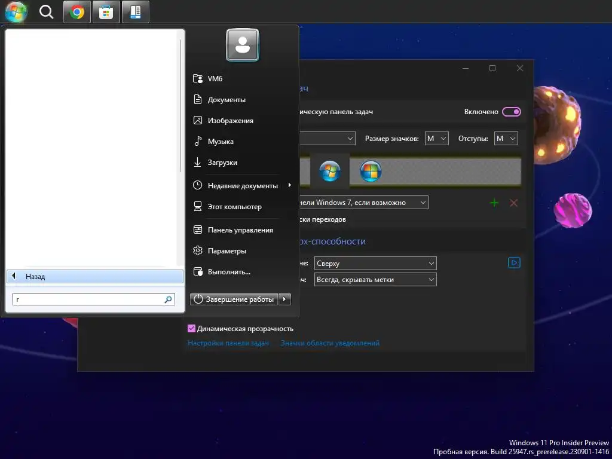Select the flat four-color orb start button
Screen dimensions: 612x459
[x=371, y=172]
